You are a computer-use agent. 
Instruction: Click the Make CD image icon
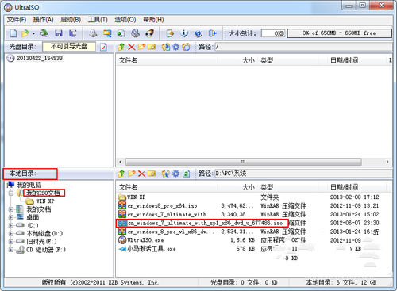93,33
